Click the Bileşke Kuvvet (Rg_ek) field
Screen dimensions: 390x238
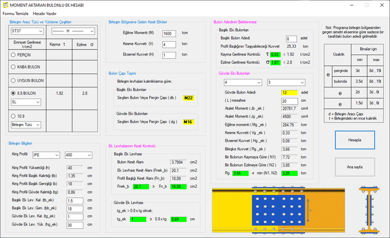click(x=289, y=149)
